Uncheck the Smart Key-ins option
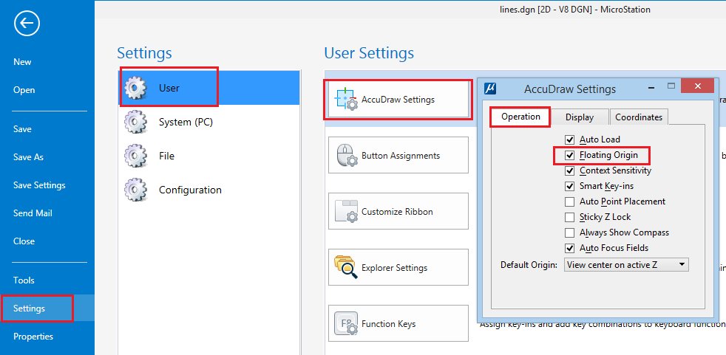Screen dimensions: 726x355 569,186
